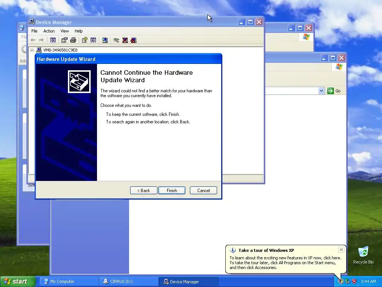Select the Recycle Bin desktop icon
The image size is (382, 287).
click(x=363, y=255)
